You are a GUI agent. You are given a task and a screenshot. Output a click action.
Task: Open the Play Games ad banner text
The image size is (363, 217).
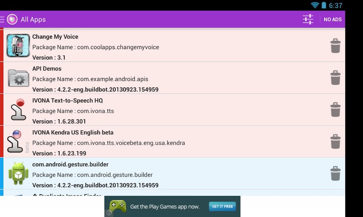point(165,206)
